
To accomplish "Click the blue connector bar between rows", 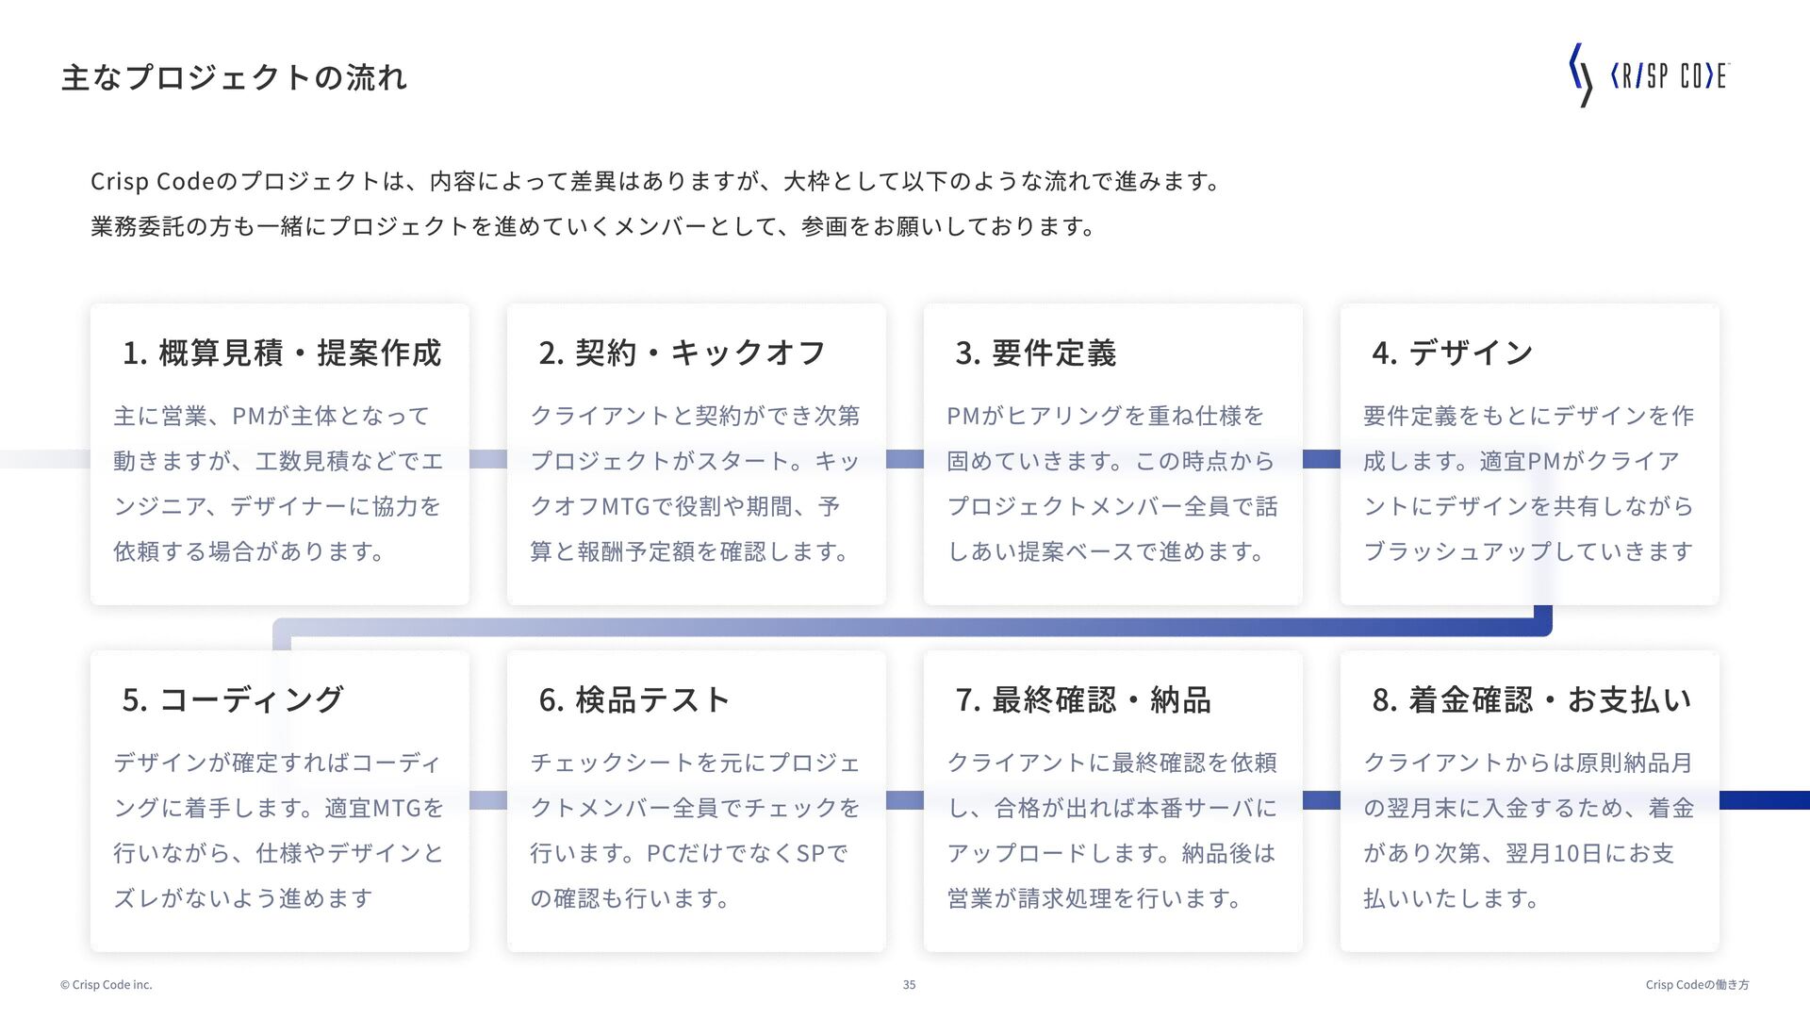I will click(x=905, y=627).
